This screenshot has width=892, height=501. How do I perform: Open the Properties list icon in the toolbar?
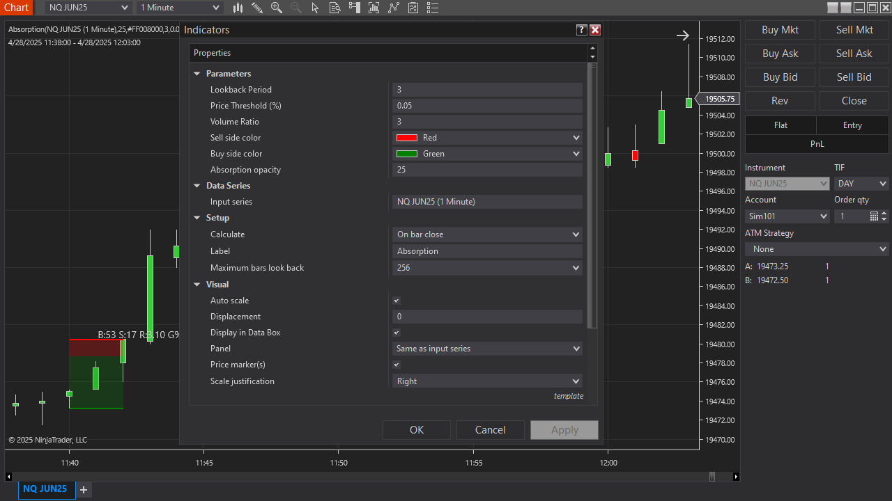click(x=433, y=8)
